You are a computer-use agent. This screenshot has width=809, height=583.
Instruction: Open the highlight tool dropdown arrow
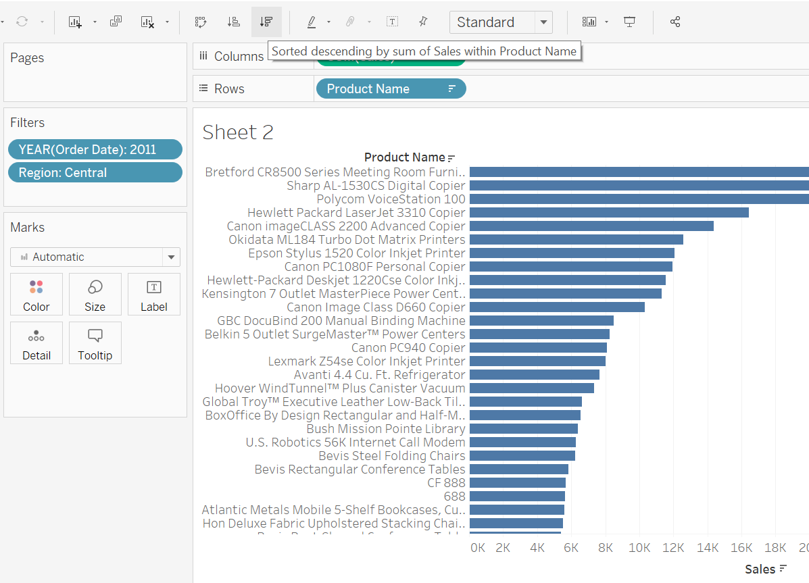pyautogui.click(x=328, y=22)
